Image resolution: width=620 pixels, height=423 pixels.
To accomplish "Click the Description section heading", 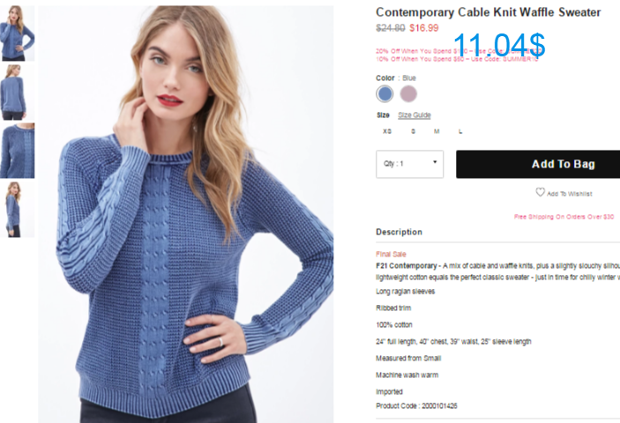I will (399, 232).
